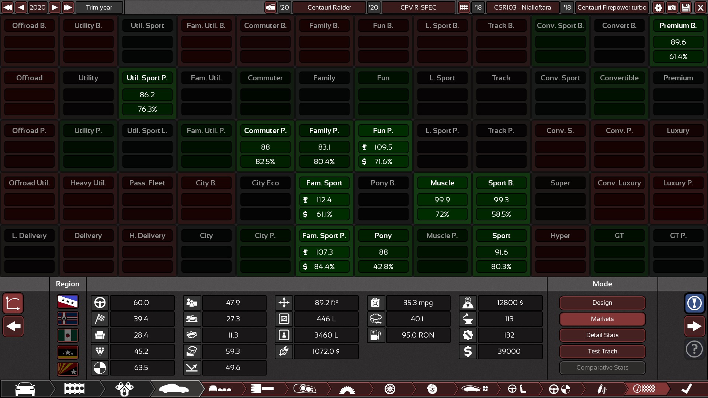This screenshot has height=398, width=708.
Task: Open the question mark help icon
Action: (694, 349)
